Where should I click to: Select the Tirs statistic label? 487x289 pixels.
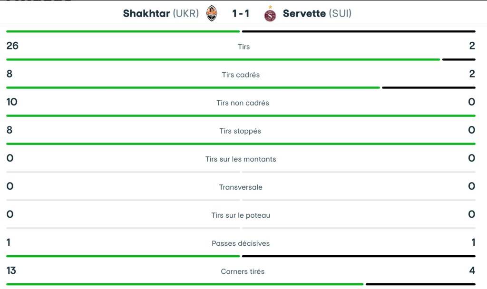point(243,47)
